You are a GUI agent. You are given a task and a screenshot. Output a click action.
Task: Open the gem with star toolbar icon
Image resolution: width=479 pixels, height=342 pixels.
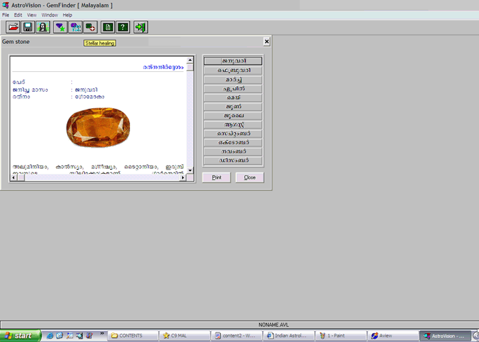[60, 27]
